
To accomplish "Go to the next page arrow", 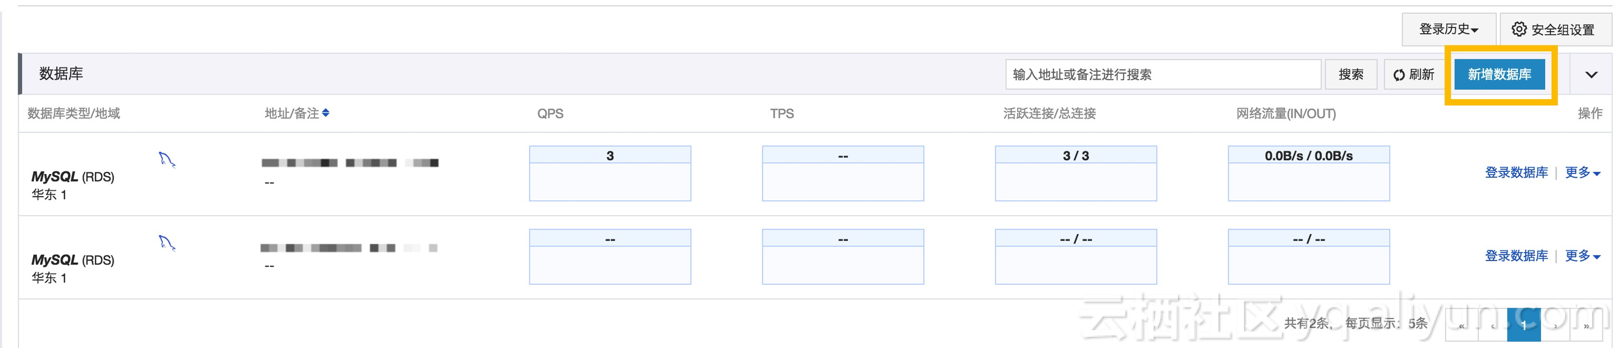I will pyautogui.click(x=1555, y=326).
